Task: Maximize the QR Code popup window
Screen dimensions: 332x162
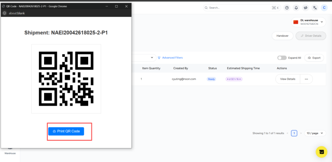Action: click(116, 6)
